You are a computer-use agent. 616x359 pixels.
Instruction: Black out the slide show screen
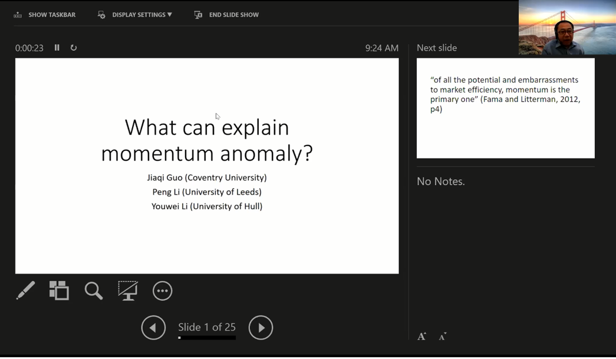click(128, 291)
